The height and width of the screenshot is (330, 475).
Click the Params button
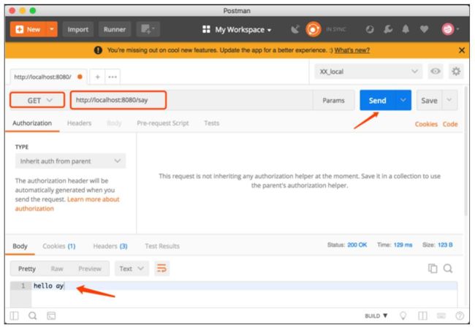[x=333, y=100]
